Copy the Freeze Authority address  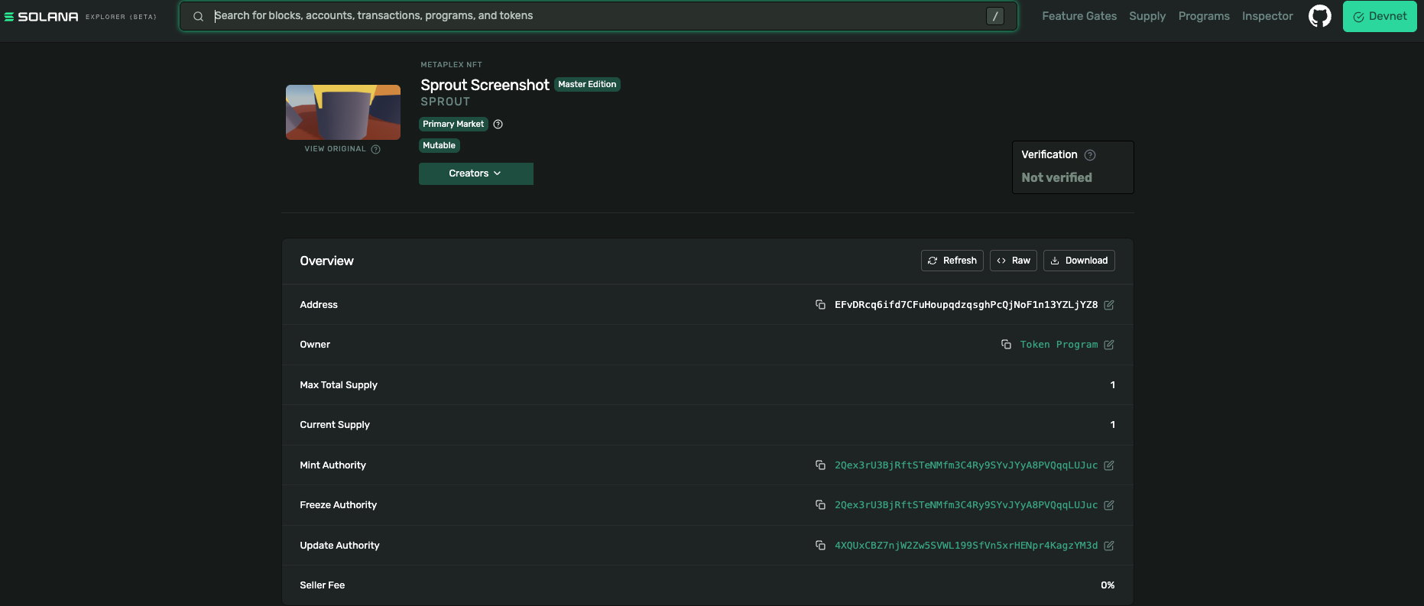click(820, 505)
